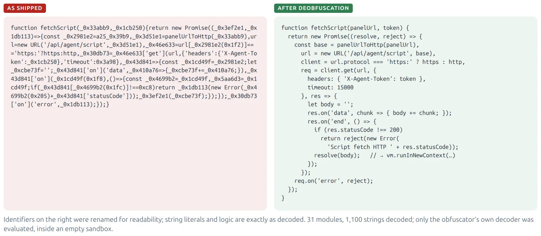Click the "timeout: 15000" line
541x236 pixels.
330,87
